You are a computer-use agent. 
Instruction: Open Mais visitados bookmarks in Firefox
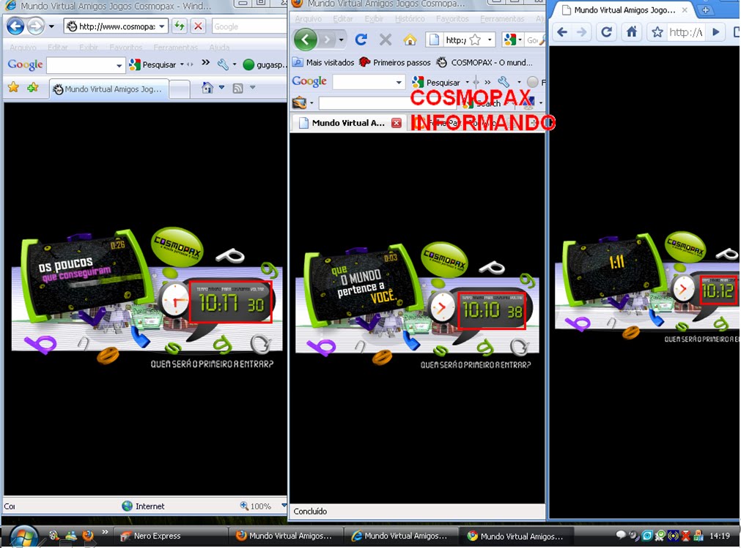(x=323, y=62)
